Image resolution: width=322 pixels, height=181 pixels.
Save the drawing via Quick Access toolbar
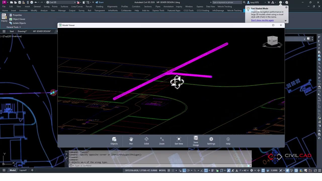click(x=20, y=2)
